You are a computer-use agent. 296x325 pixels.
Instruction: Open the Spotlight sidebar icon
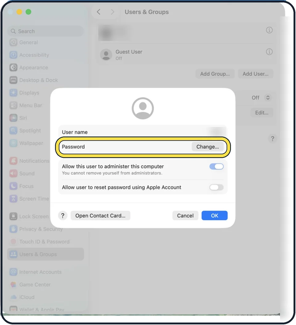[13, 130]
